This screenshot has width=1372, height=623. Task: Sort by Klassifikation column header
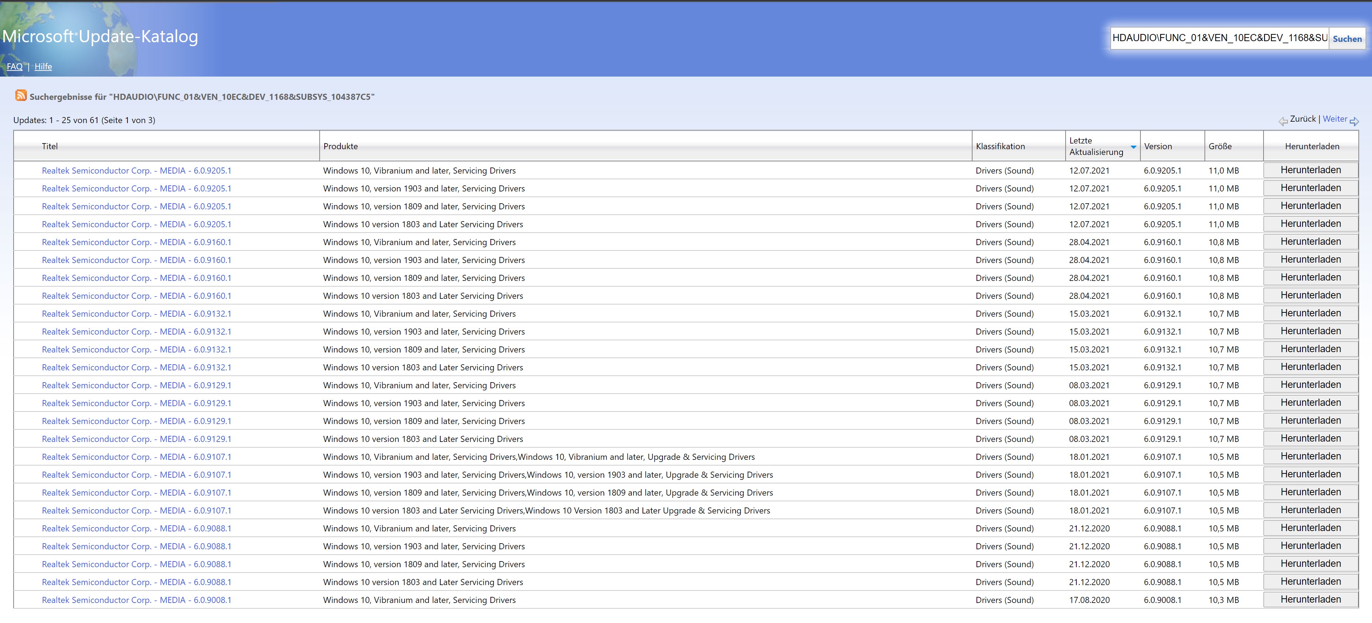pyautogui.click(x=1000, y=146)
